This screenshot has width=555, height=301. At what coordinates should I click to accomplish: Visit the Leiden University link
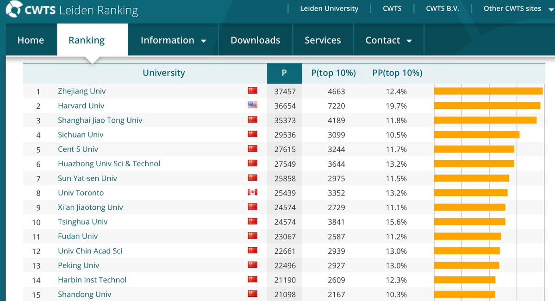pyautogui.click(x=329, y=8)
